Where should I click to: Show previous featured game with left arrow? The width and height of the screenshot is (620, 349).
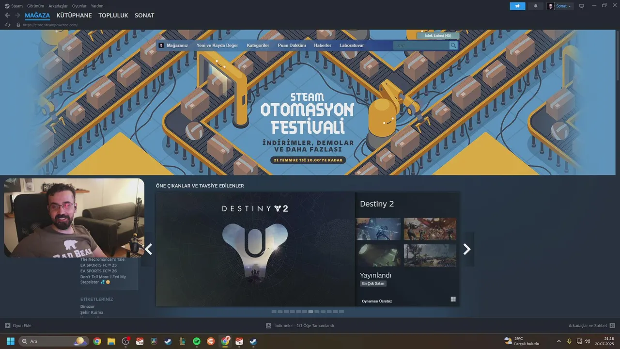pos(148,249)
